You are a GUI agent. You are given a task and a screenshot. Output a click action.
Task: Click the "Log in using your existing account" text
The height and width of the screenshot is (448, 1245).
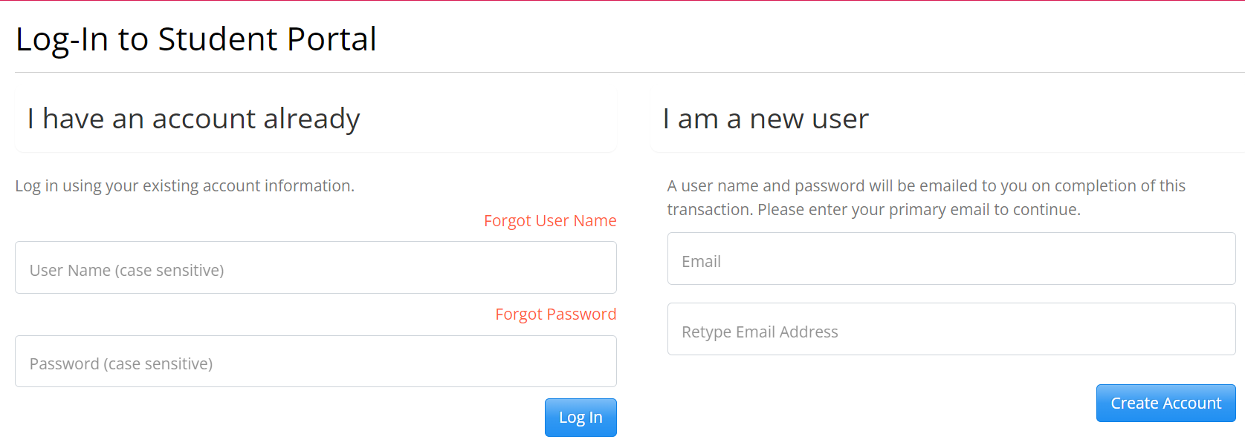tap(184, 186)
